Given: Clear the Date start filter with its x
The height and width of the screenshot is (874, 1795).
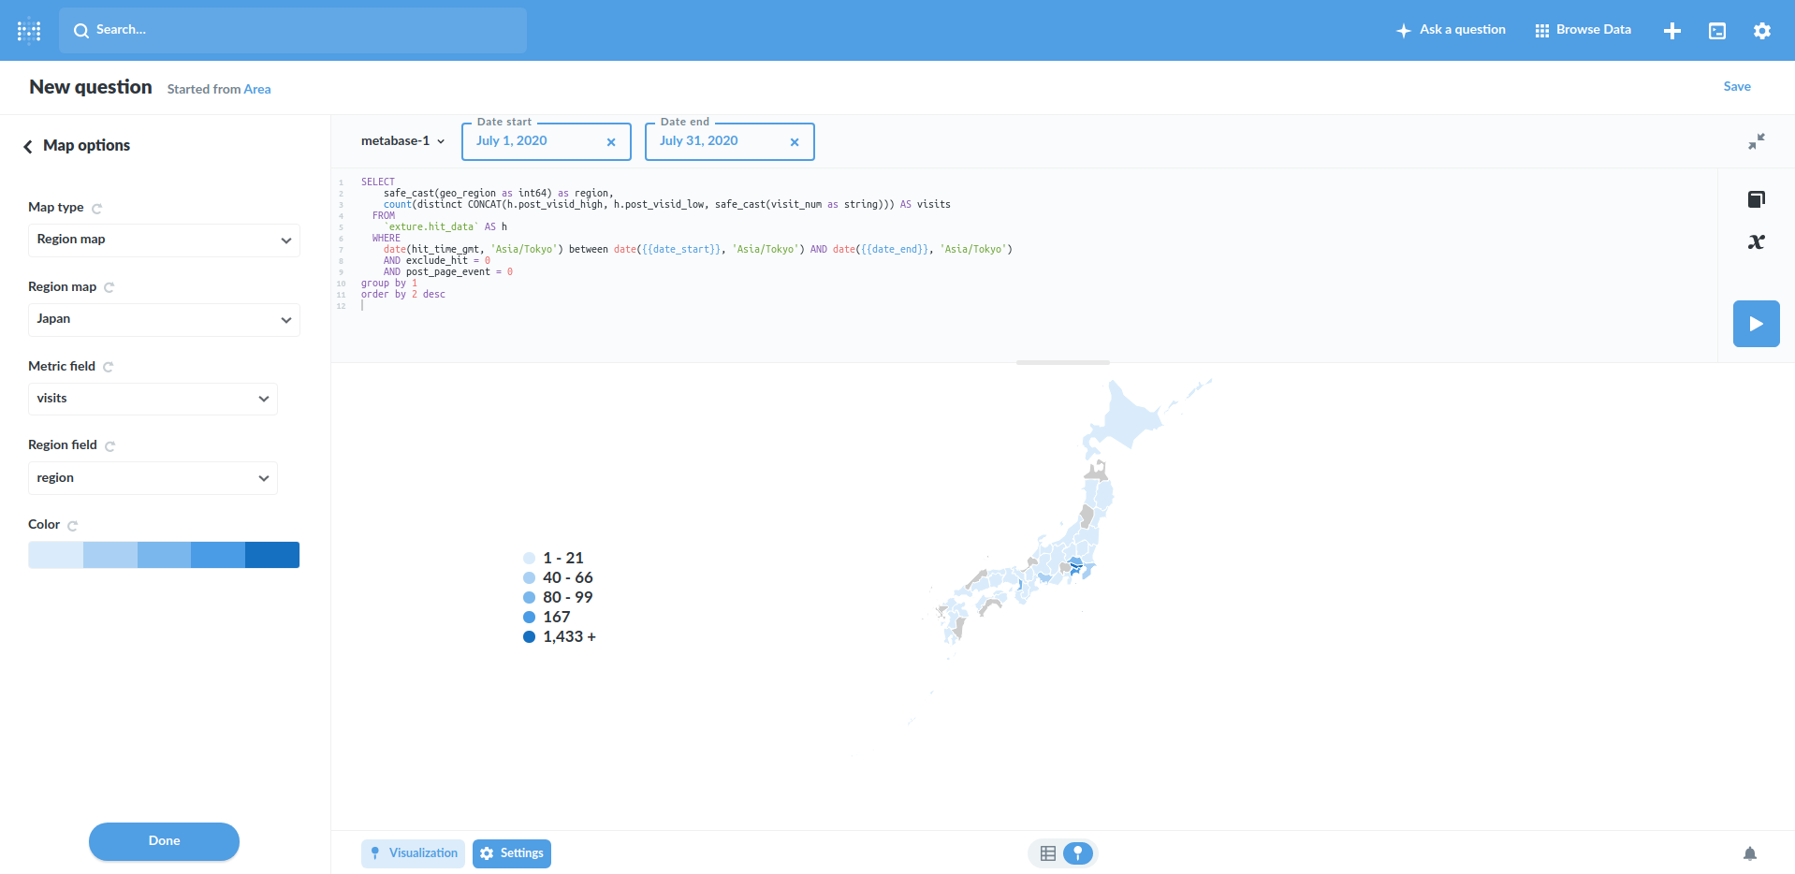Looking at the screenshot, I should (611, 141).
